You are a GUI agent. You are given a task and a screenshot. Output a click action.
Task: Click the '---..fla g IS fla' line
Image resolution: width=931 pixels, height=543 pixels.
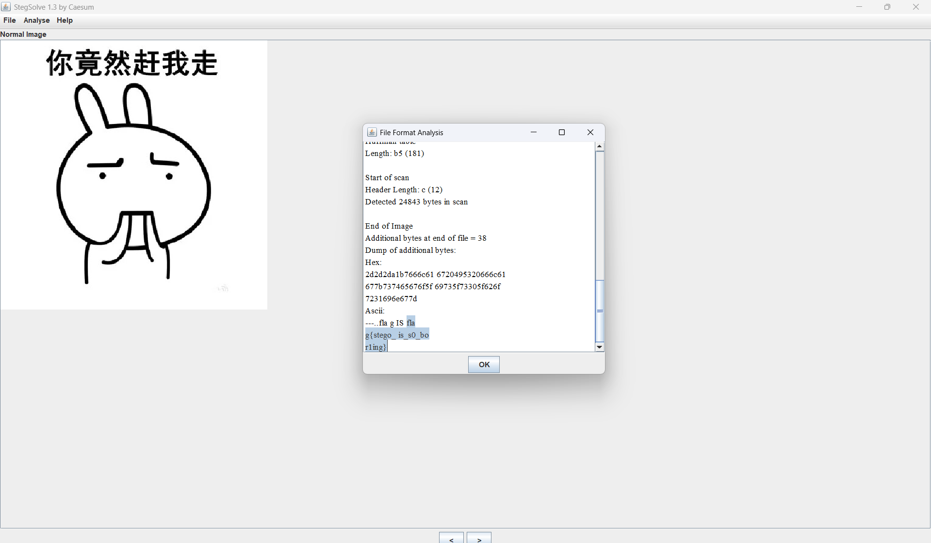tap(390, 323)
